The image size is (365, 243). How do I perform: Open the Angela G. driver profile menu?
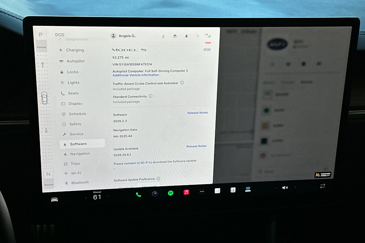[123, 36]
